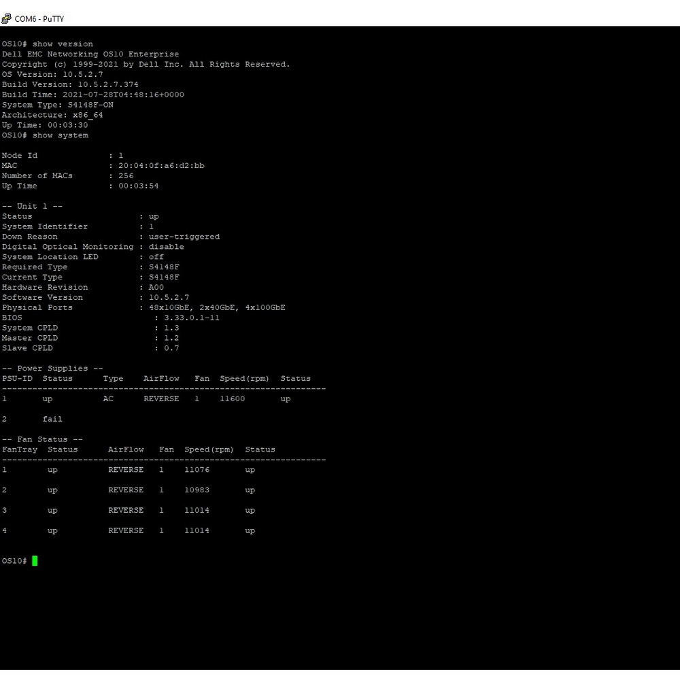
Task: Click the '-- Unit 1 --' heading
Action: click(x=32, y=206)
